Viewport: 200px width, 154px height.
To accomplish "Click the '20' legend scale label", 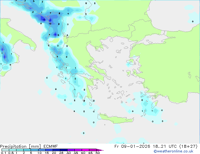I will [54, 153].
